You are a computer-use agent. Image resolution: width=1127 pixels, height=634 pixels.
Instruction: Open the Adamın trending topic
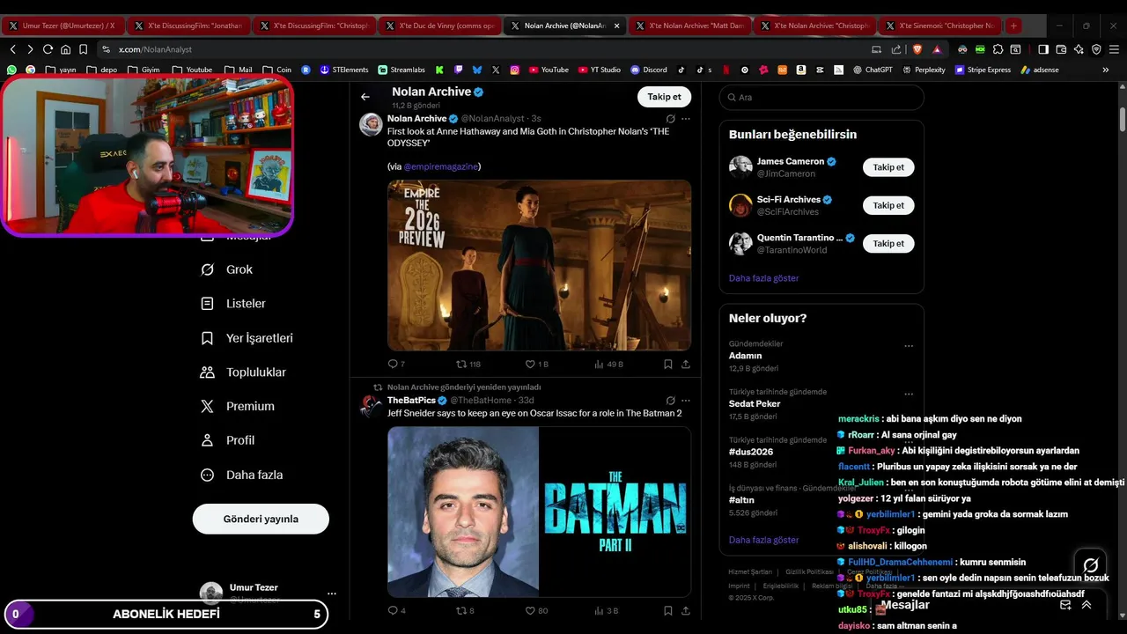tap(746, 356)
